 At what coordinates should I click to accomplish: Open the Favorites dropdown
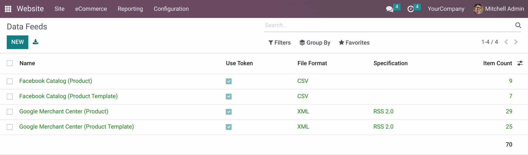[354, 43]
